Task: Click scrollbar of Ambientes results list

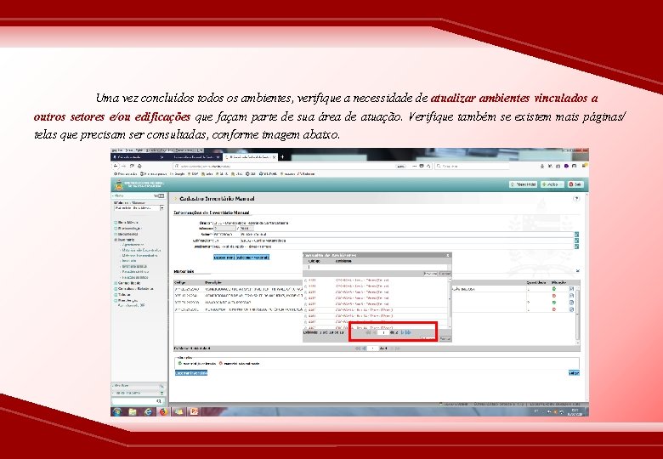Action: (450, 303)
